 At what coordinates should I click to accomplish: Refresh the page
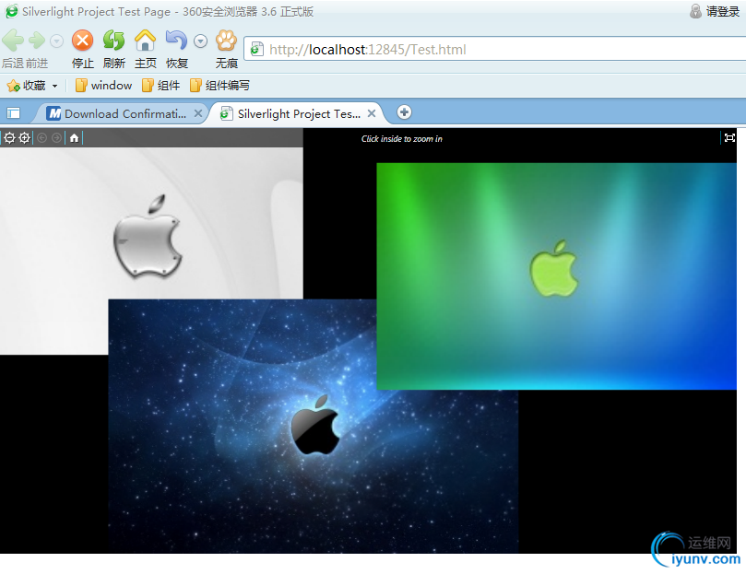coord(113,41)
